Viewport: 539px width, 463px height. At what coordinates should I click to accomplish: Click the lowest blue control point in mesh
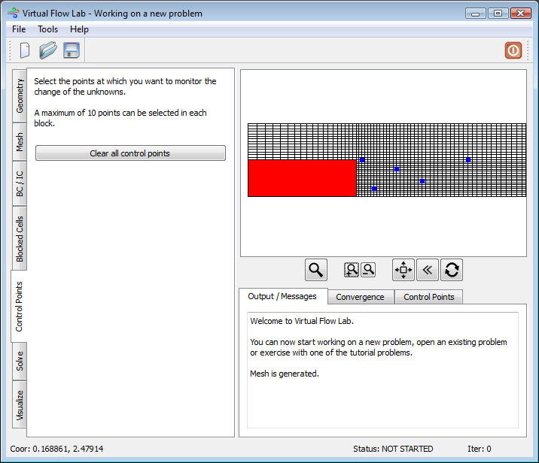pos(374,189)
